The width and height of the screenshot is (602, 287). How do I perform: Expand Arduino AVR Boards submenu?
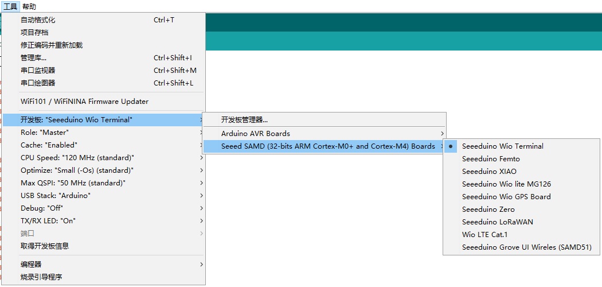(324, 134)
